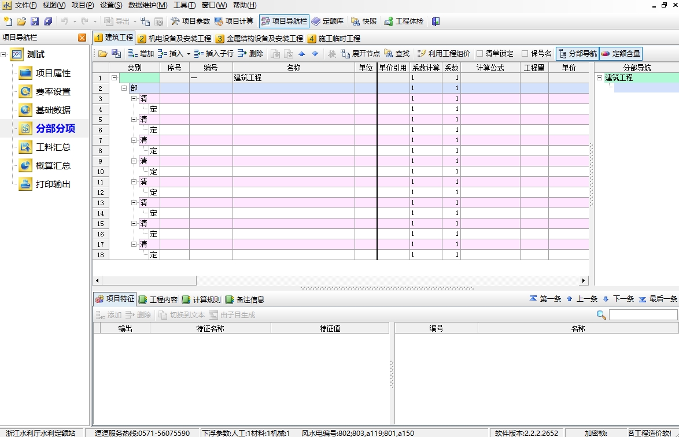Click the save all icon
The height and width of the screenshot is (437, 679).
[47, 21]
